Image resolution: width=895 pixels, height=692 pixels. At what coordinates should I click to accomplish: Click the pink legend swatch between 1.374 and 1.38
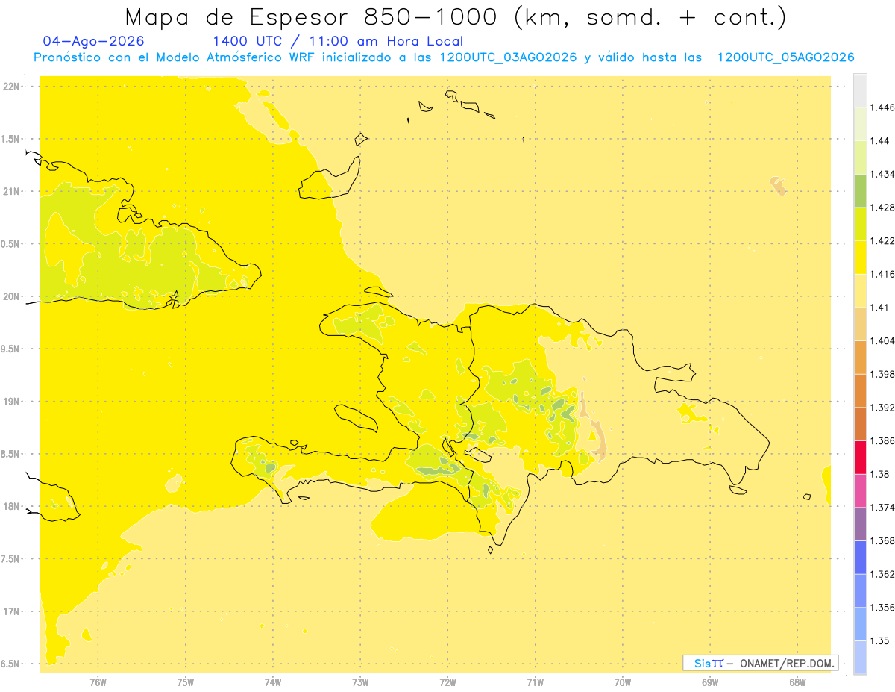[x=860, y=490]
